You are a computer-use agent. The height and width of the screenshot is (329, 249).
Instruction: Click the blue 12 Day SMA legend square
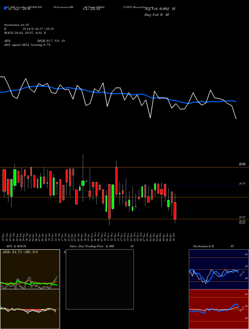point(5,8)
